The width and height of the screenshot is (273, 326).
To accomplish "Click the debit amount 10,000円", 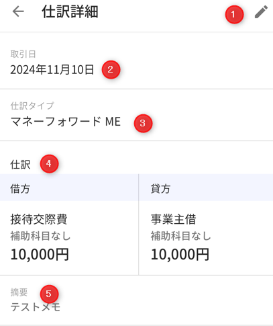I will (x=40, y=254).
